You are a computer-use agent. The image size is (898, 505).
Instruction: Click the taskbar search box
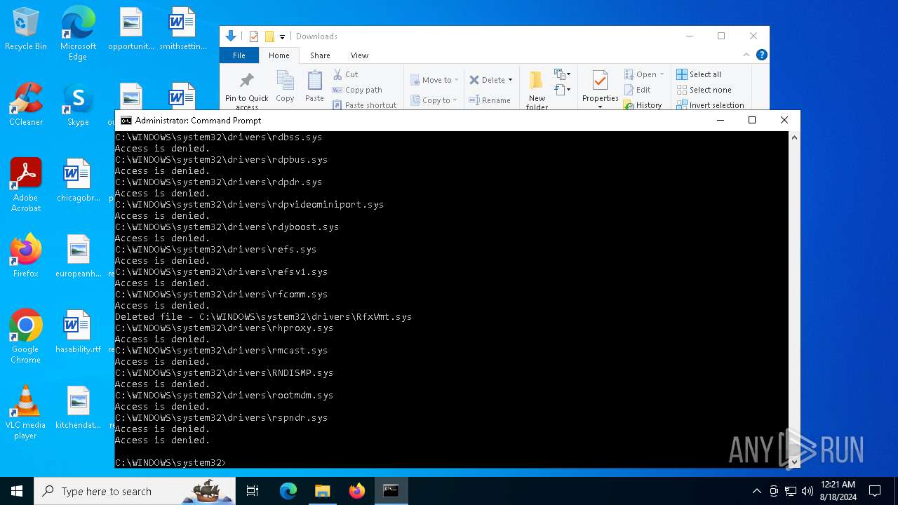coord(135,491)
